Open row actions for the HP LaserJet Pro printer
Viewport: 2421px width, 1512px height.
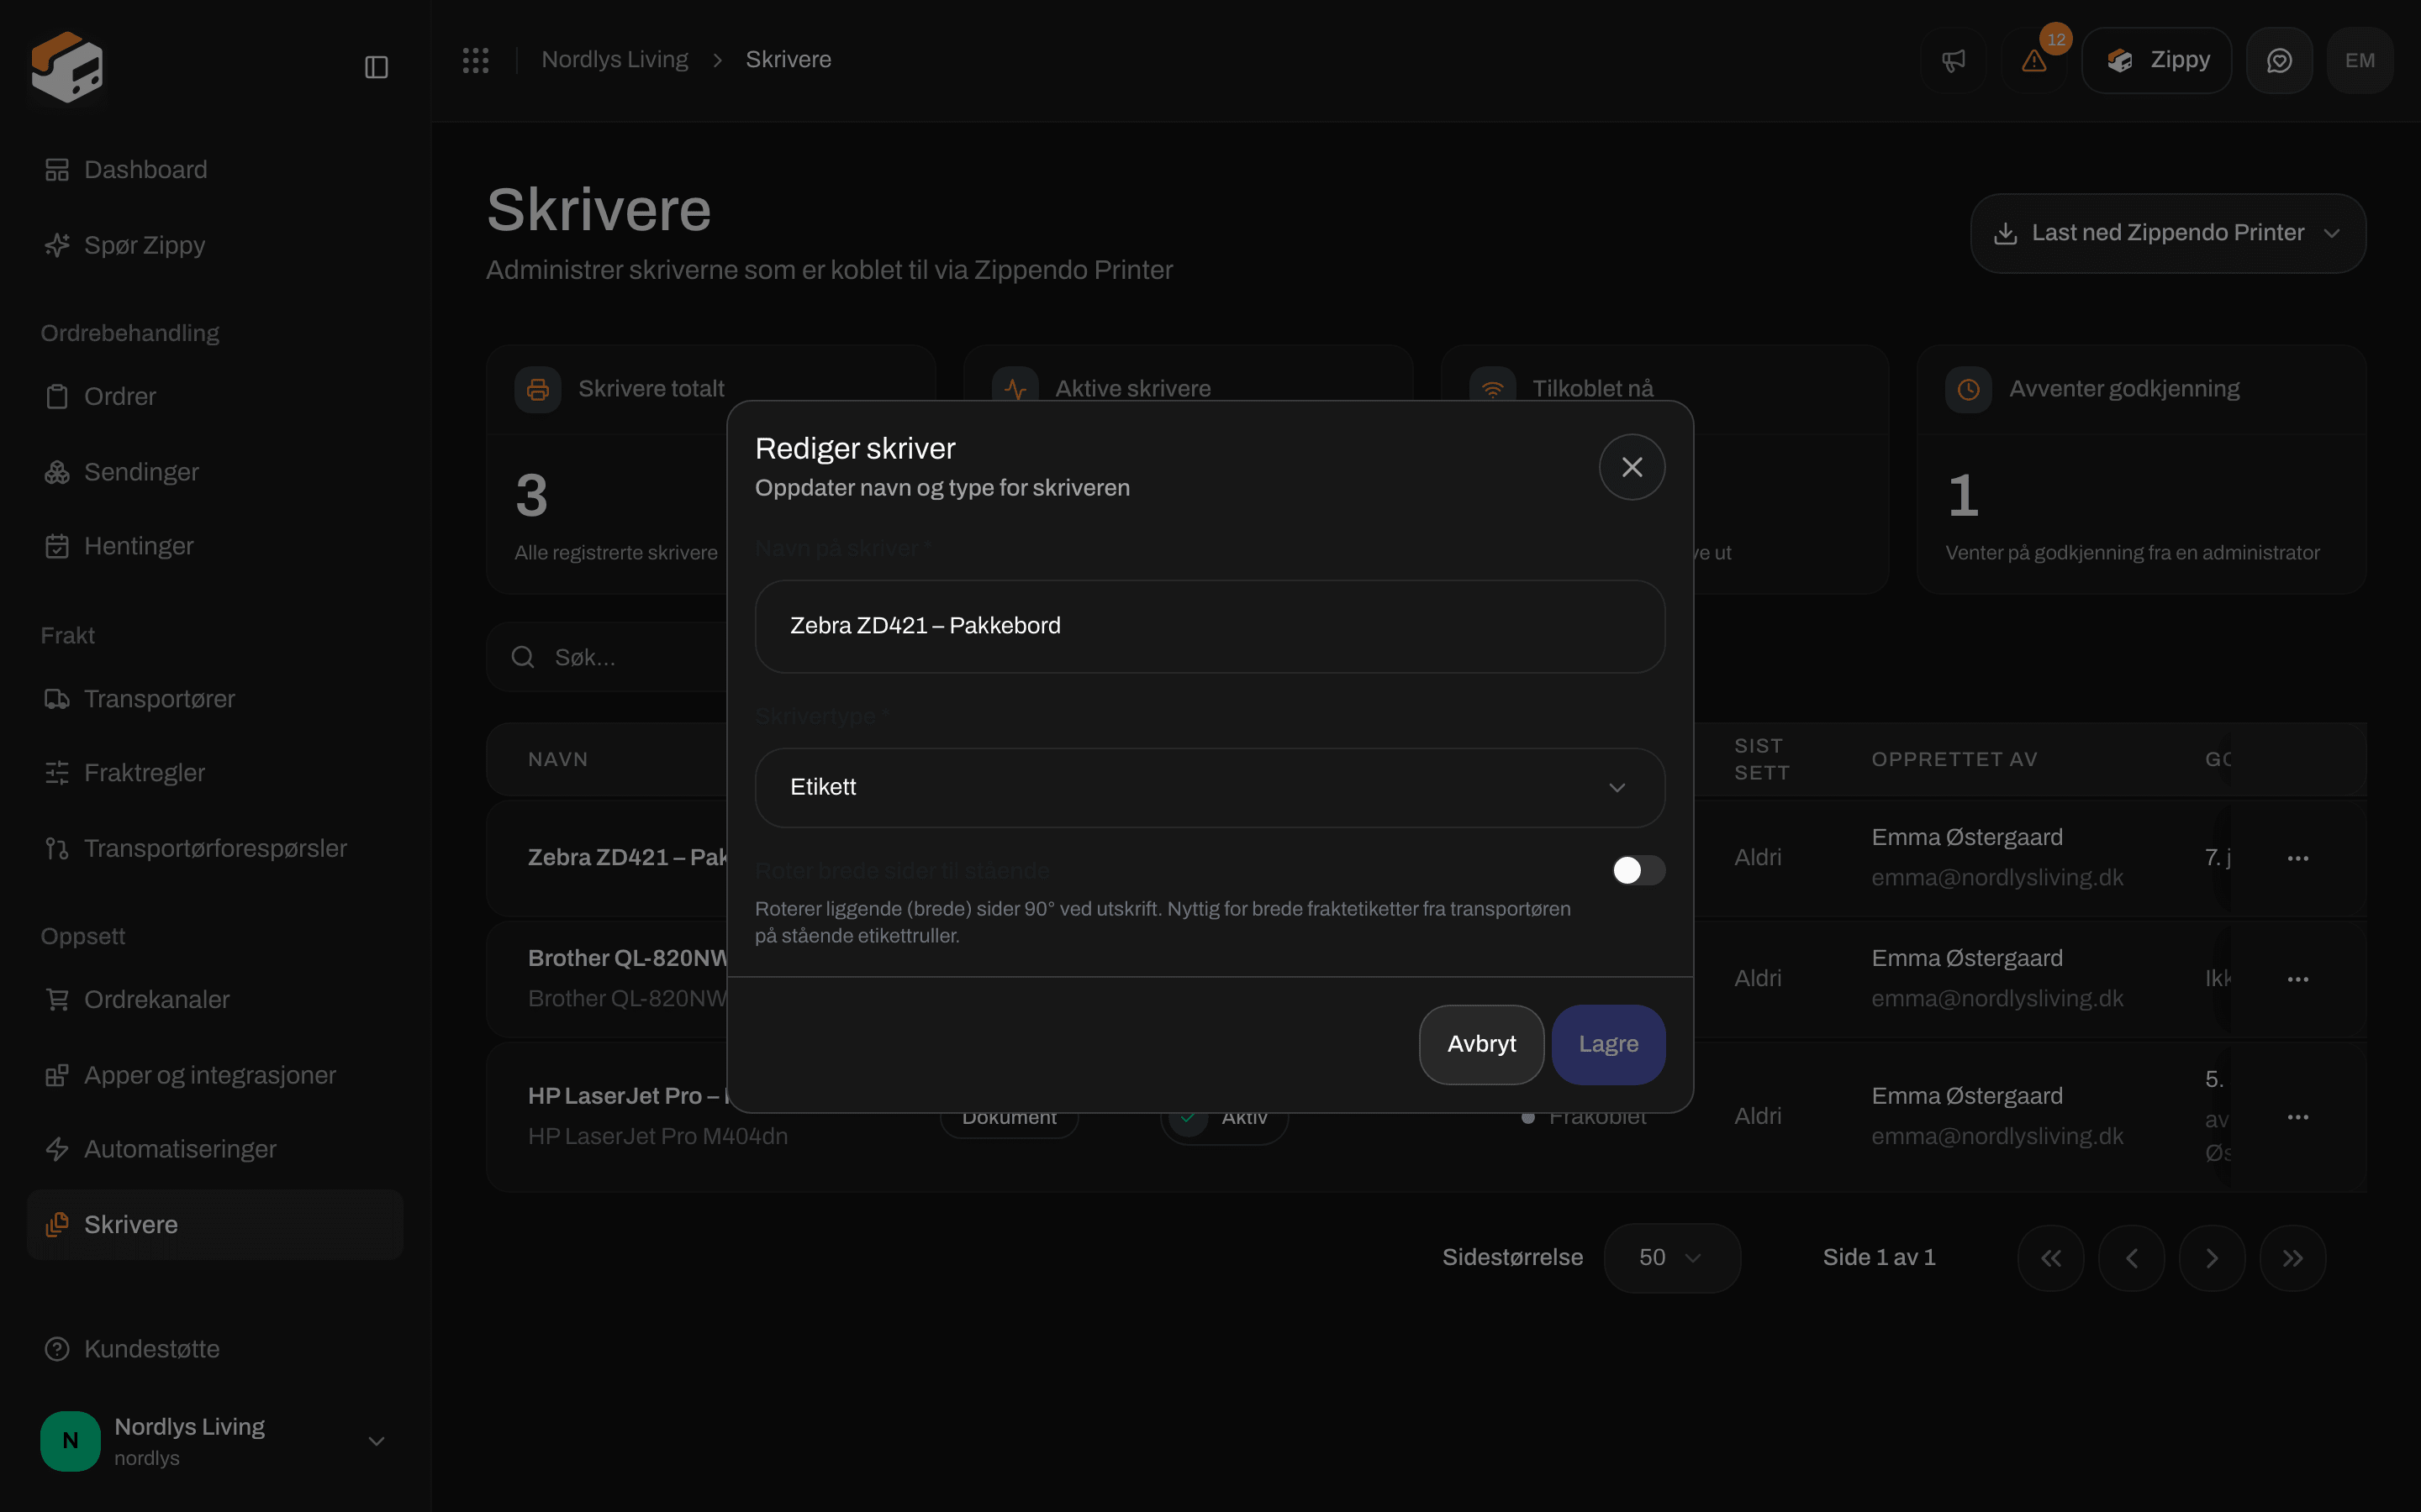2298,1117
